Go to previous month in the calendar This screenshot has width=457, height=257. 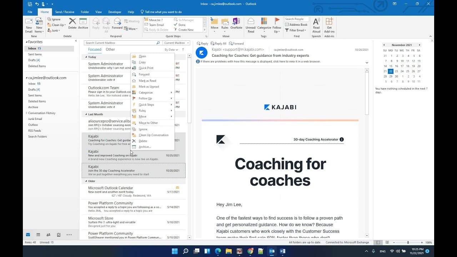click(x=384, y=45)
